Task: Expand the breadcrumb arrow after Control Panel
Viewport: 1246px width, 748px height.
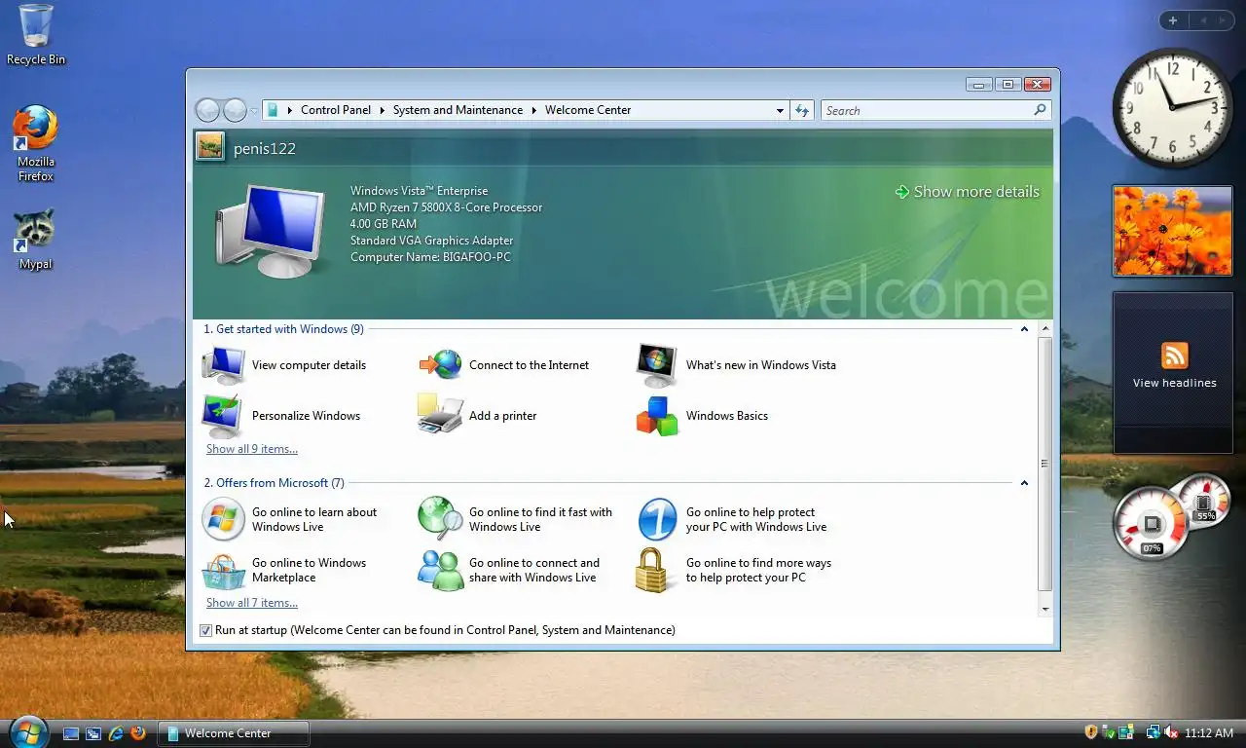Action: pyautogui.click(x=383, y=110)
